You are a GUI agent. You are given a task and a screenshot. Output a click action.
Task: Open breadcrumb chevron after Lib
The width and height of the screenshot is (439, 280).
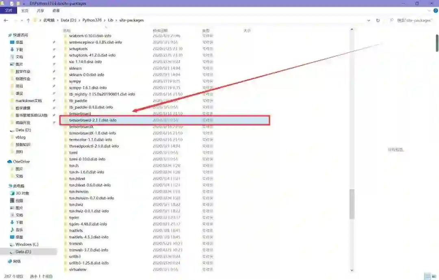pos(116,20)
